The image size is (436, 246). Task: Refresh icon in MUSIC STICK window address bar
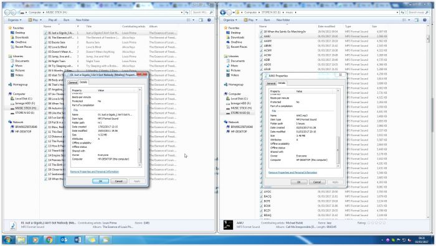pyautogui.click(x=187, y=12)
